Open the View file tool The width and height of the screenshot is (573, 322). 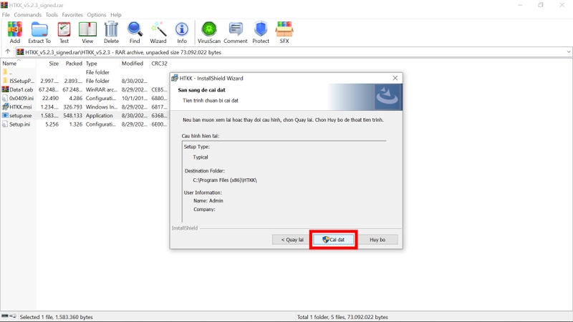coord(87,32)
